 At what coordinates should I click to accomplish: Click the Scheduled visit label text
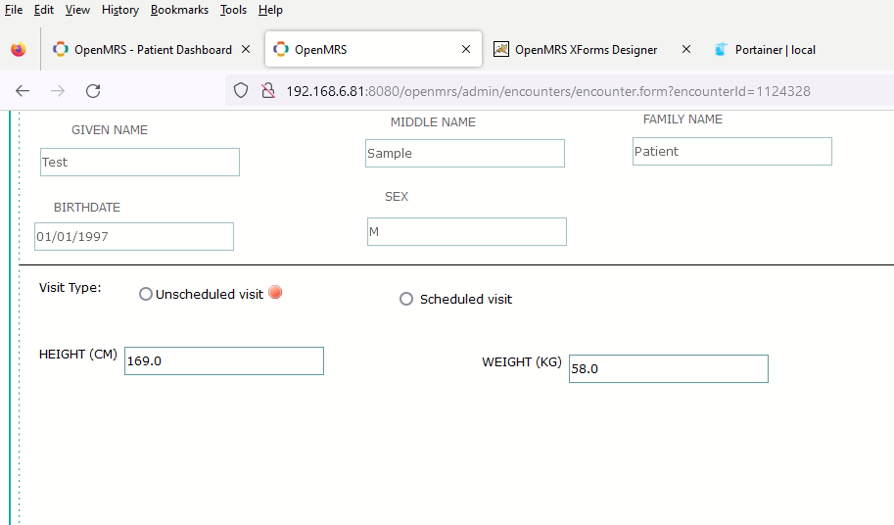coord(466,299)
